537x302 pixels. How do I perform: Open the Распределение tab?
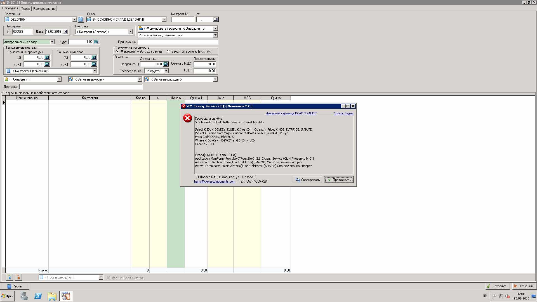point(44,9)
